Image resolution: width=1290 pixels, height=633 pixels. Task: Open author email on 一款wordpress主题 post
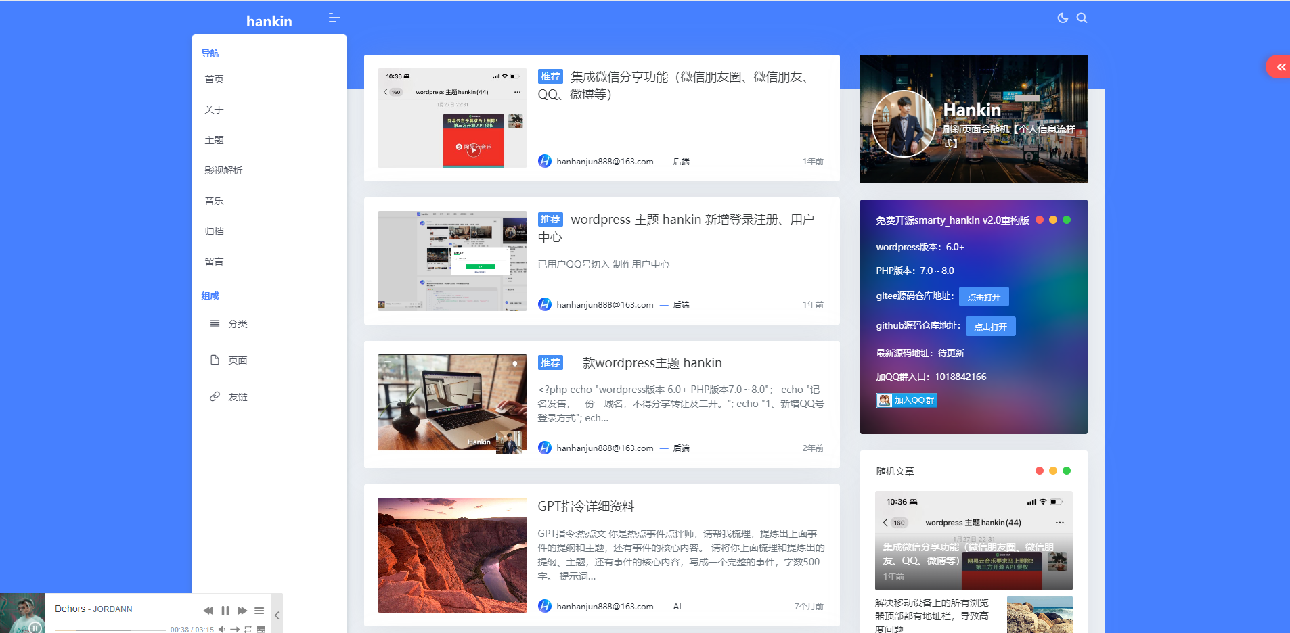pyautogui.click(x=605, y=448)
